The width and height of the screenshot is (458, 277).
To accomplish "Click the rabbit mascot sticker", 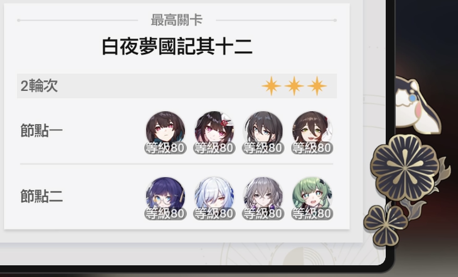I will point(418,103).
